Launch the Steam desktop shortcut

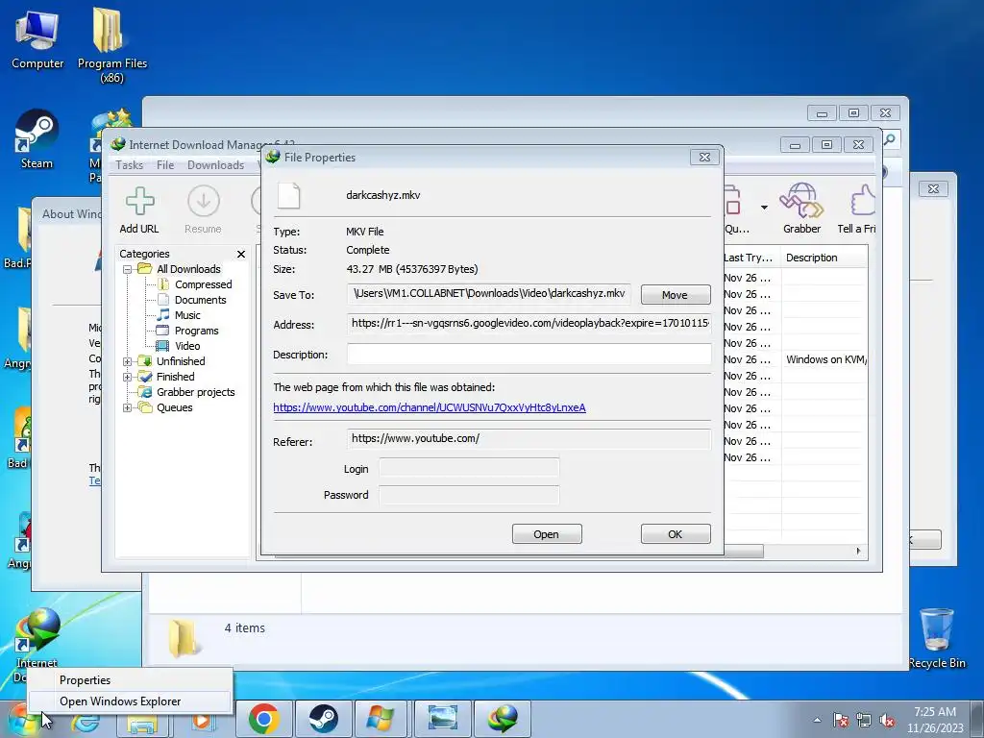tap(37, 139)
